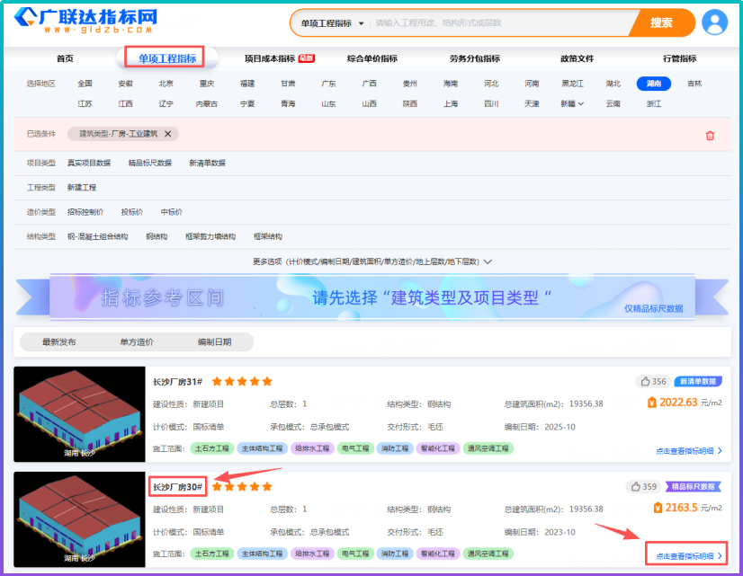
Task: Filter by 中标价
Action: [x=171, y=212]
